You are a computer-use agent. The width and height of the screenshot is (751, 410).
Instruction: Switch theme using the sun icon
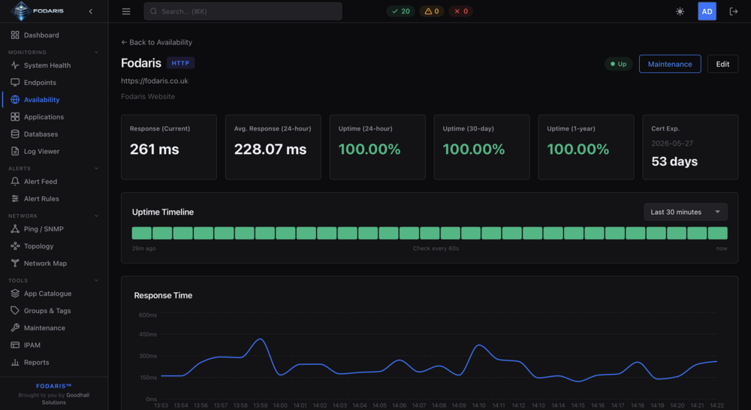pos(680,11)
